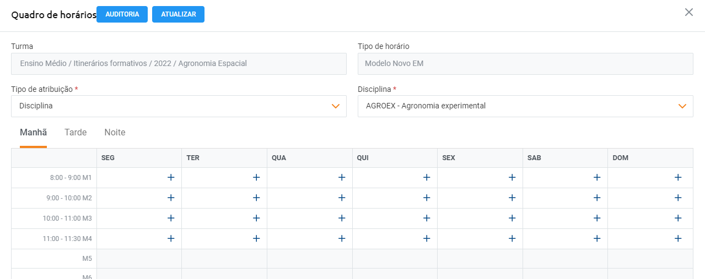705x279 pixels.
Task: Add class on TER for 10:00 - 11:00 M3
Action: point(256,218)
